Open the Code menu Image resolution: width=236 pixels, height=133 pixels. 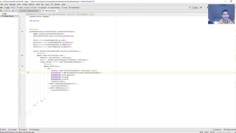click(19, 4)
